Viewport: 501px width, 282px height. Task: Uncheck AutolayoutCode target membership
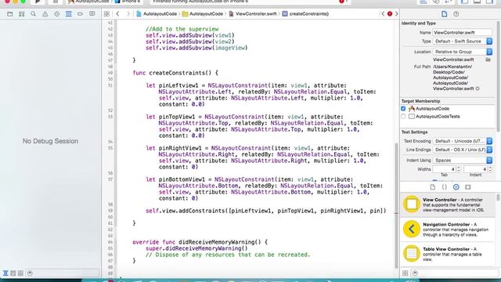click(403, 109)
